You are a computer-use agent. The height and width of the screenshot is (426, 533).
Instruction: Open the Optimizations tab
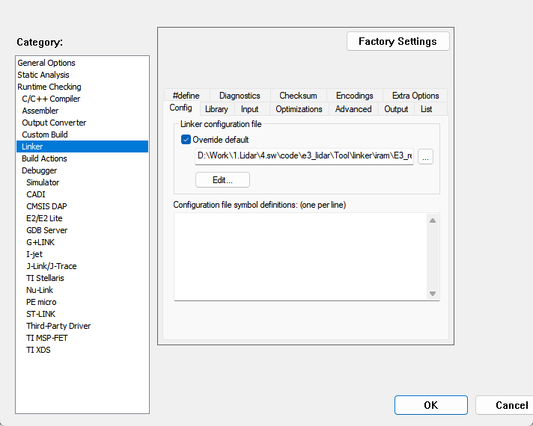pos(299,109)
